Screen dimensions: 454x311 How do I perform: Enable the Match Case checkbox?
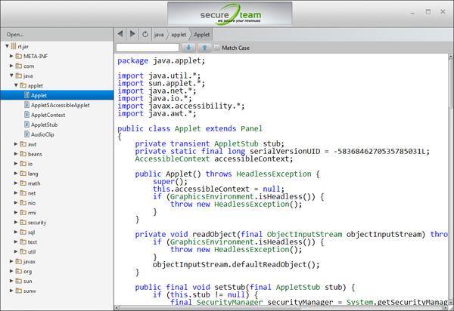click(x=216, y=48)
